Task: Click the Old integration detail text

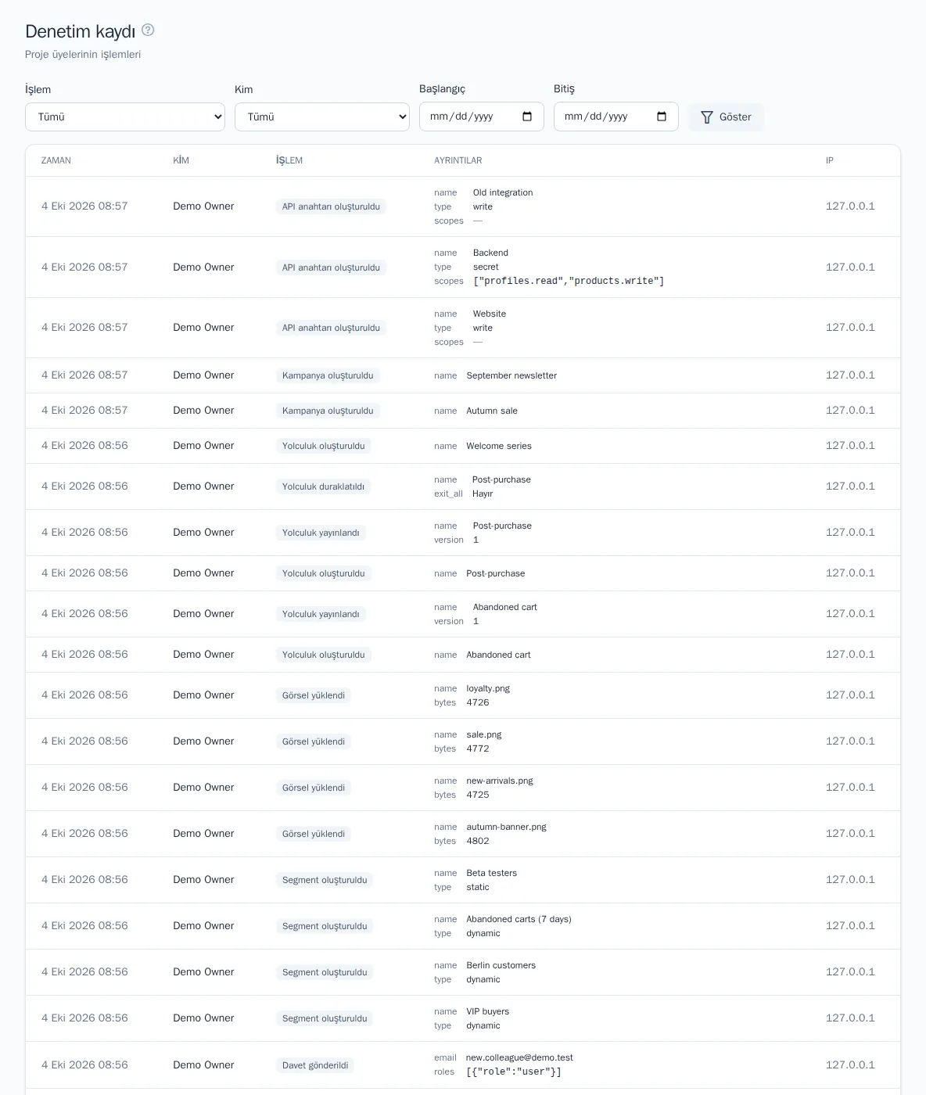Action: coord(503,192)
